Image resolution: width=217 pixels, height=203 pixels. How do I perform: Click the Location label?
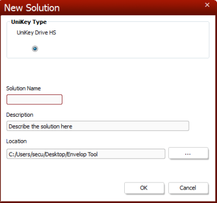pyautogui.click(x=16, y=141)
